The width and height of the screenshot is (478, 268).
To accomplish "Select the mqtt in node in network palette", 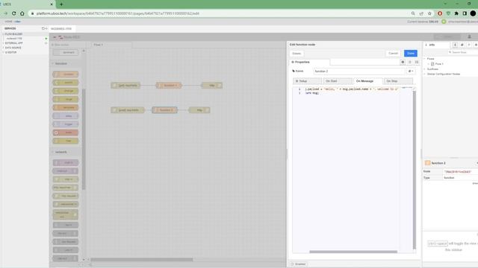I will pos(66,162).
